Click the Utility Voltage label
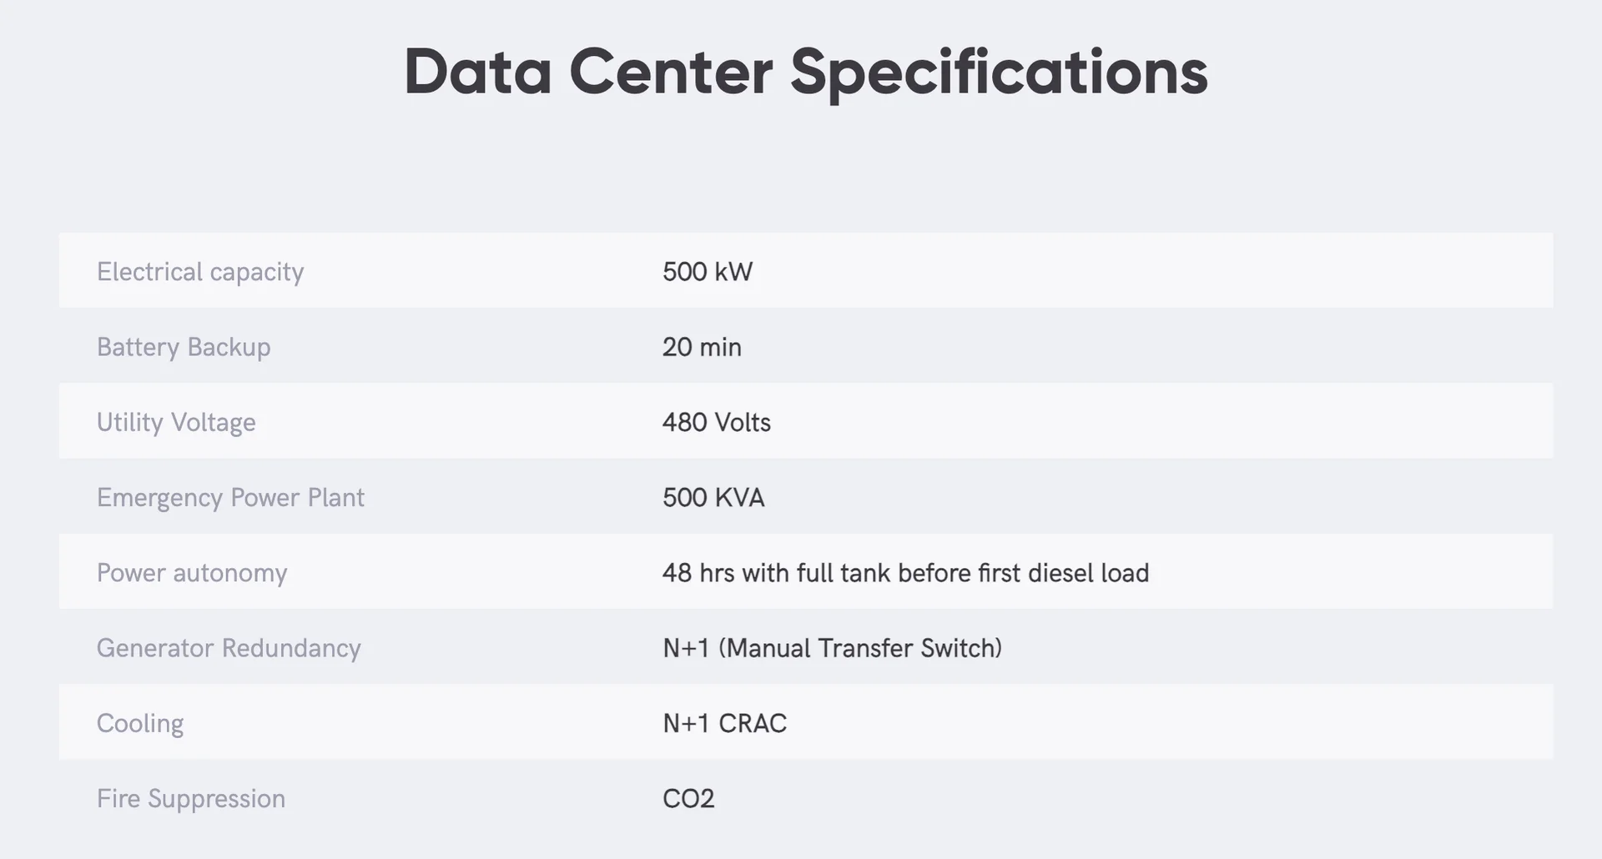 (x=176, y=422)
